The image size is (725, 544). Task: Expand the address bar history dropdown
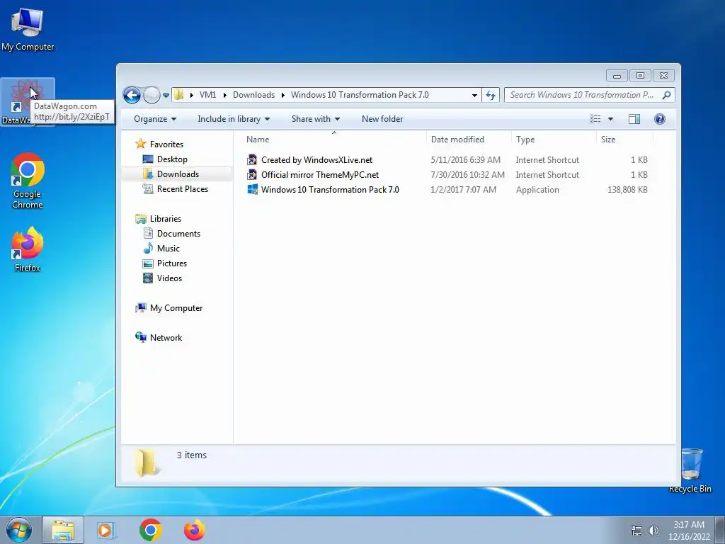[474, 96]
